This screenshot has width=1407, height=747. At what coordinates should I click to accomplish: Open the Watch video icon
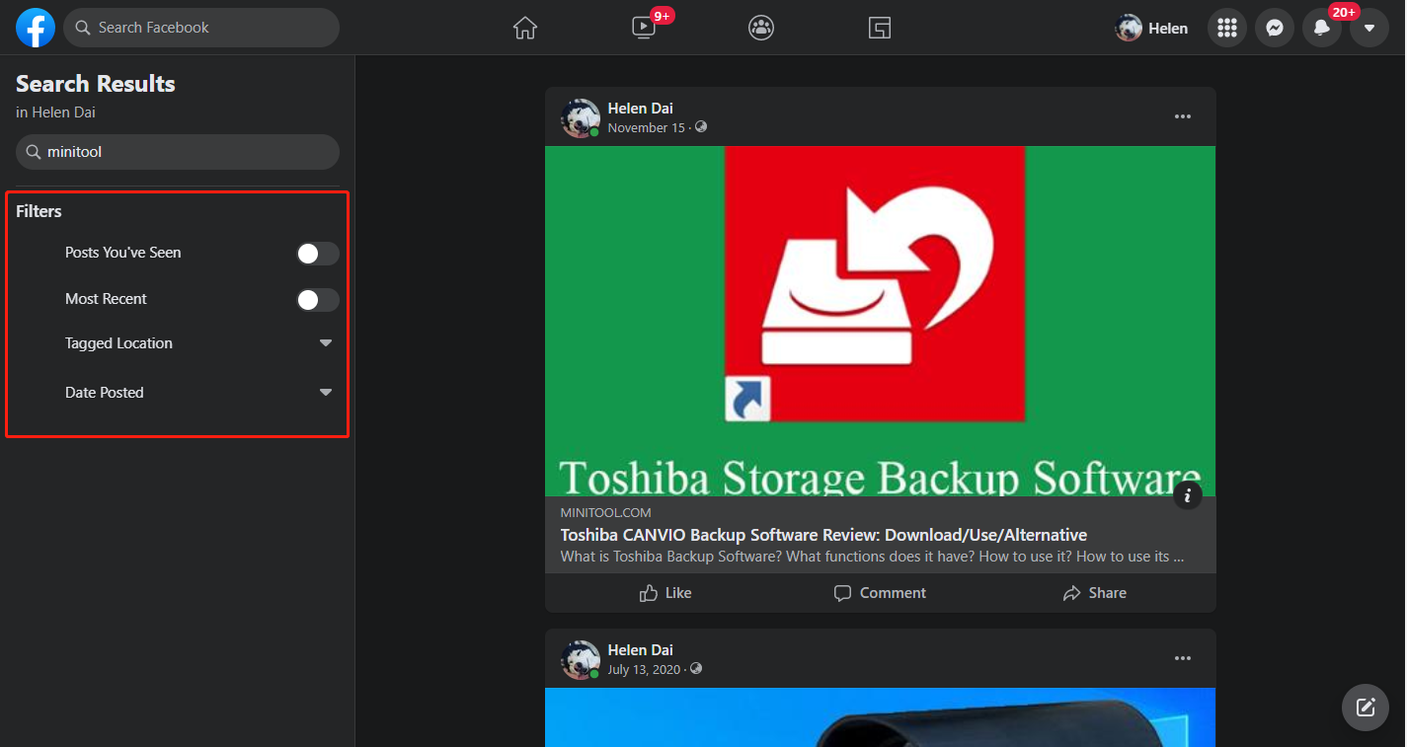coord(644,28)
